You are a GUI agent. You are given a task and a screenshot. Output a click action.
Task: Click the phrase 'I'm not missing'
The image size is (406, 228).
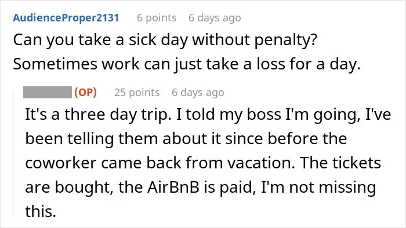318,187
